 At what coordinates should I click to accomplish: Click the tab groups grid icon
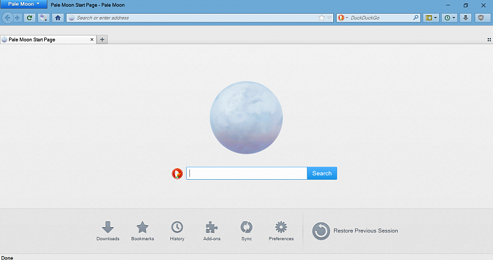pyautogui.click(x=489, y=39)
